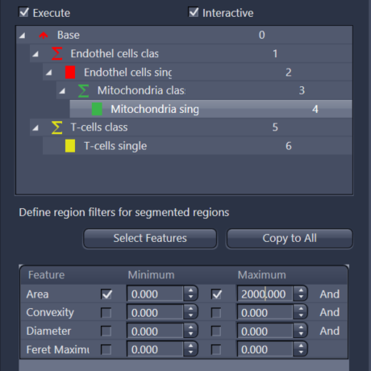Image resolution: width=371 pixels, height=371 pixels.
Task: Select the Base row in class tree
Action: click(x=185, y=35)
